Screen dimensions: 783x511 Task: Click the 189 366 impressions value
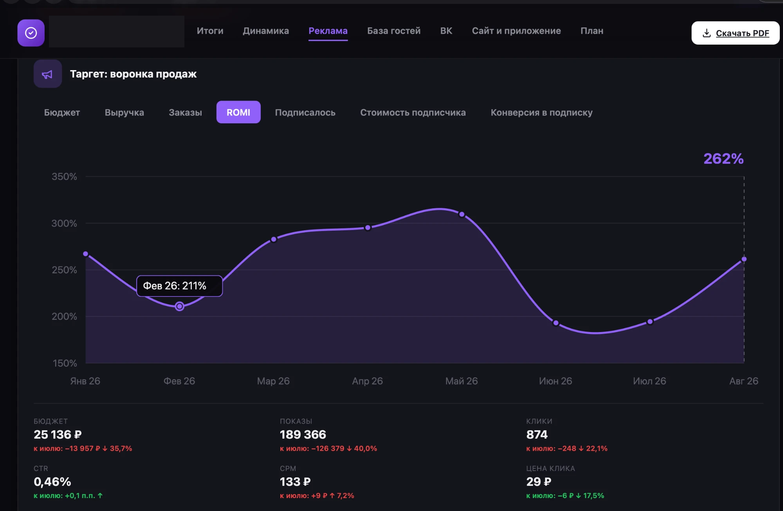[303, 435]
